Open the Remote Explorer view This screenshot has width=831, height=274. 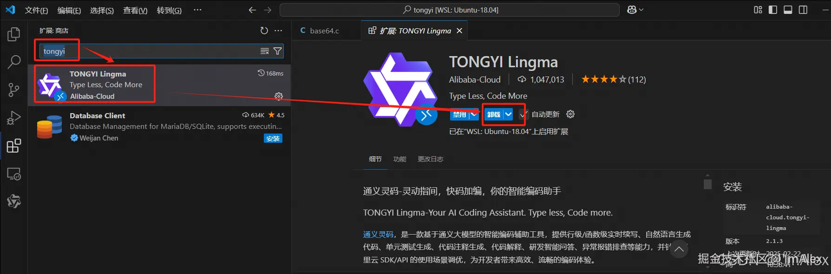pos(14,174)
